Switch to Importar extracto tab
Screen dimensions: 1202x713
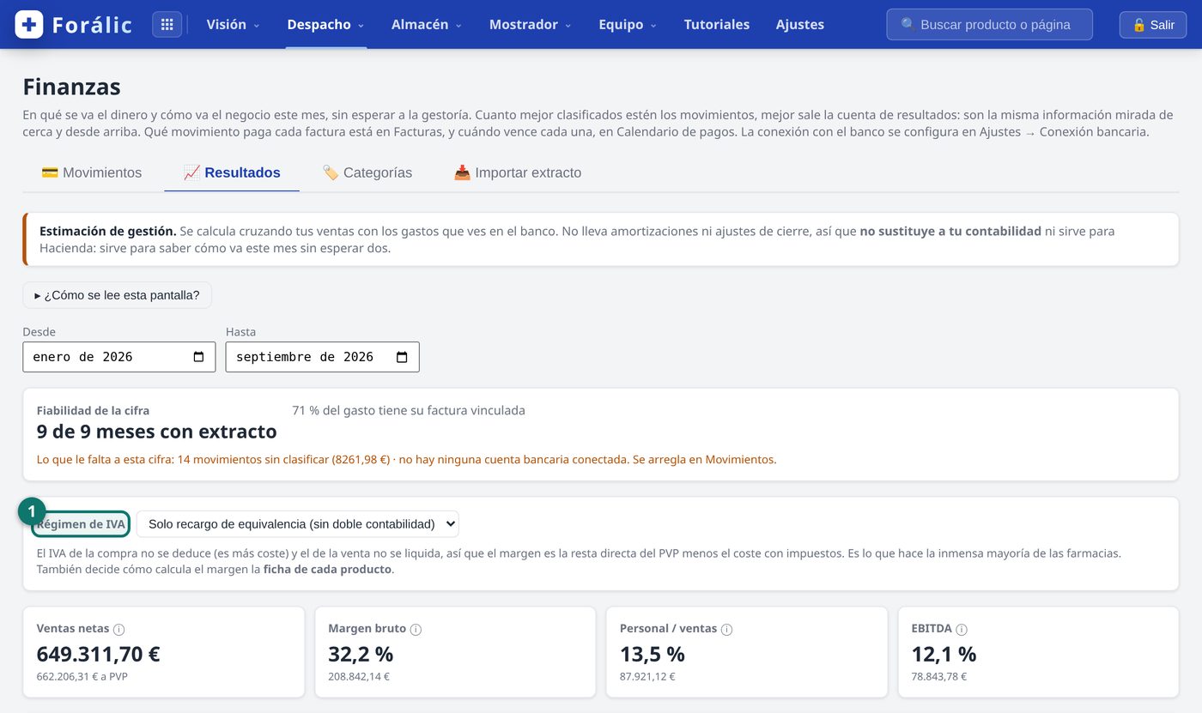[518, 172]
